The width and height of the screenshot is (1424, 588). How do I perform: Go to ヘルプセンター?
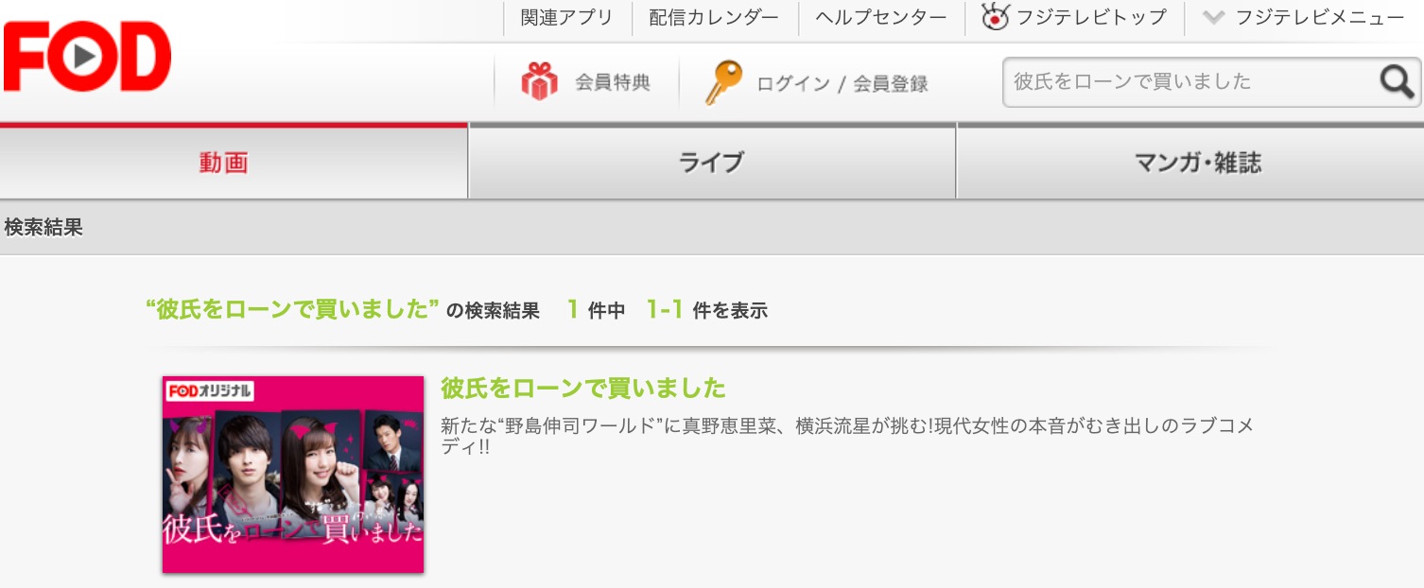click(x=880, y=17)
